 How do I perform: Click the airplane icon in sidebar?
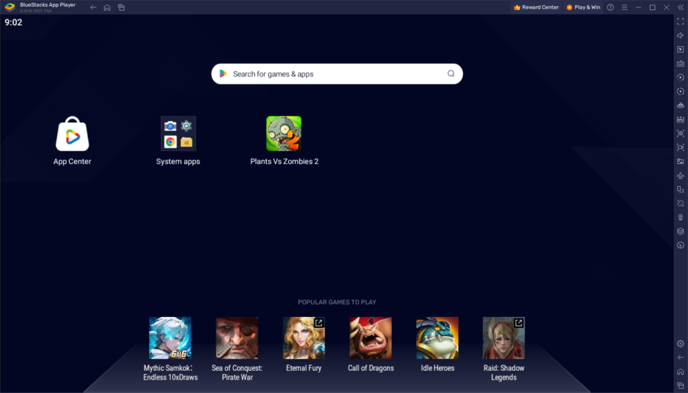[x=681, y=175]
